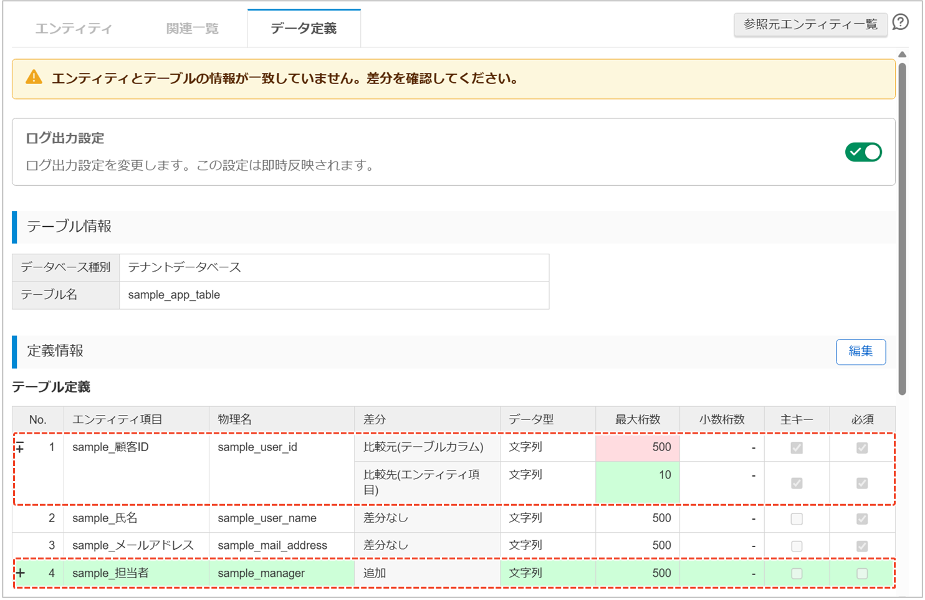Select the sample_app_table table name field
This screenshot has height=600, width=925.
[x=333, y=295]
